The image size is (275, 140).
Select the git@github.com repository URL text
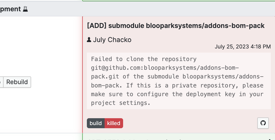click(x=165, y=72)
